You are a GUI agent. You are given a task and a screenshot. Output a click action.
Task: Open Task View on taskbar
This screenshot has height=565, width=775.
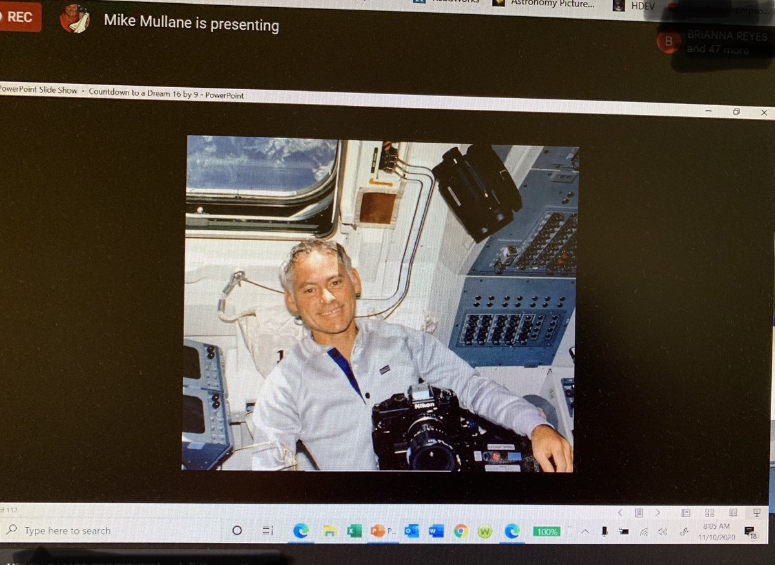tap(268, 531)
